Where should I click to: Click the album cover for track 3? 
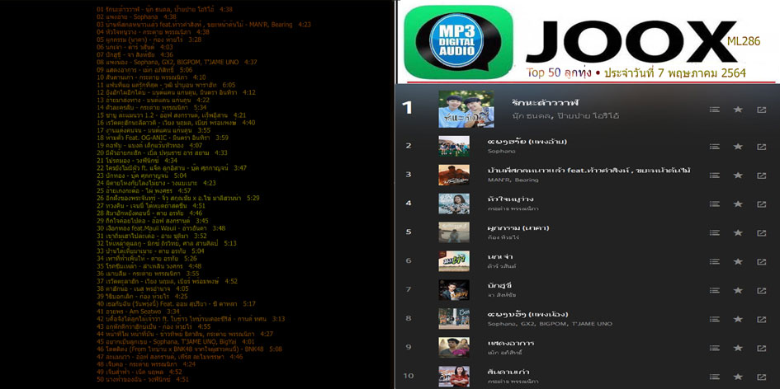[454, 175]
